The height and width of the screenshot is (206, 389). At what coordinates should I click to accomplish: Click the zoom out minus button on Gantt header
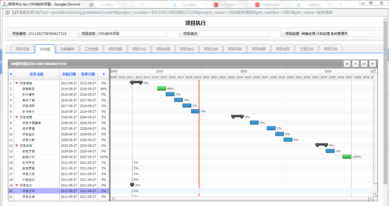(355, 64)
